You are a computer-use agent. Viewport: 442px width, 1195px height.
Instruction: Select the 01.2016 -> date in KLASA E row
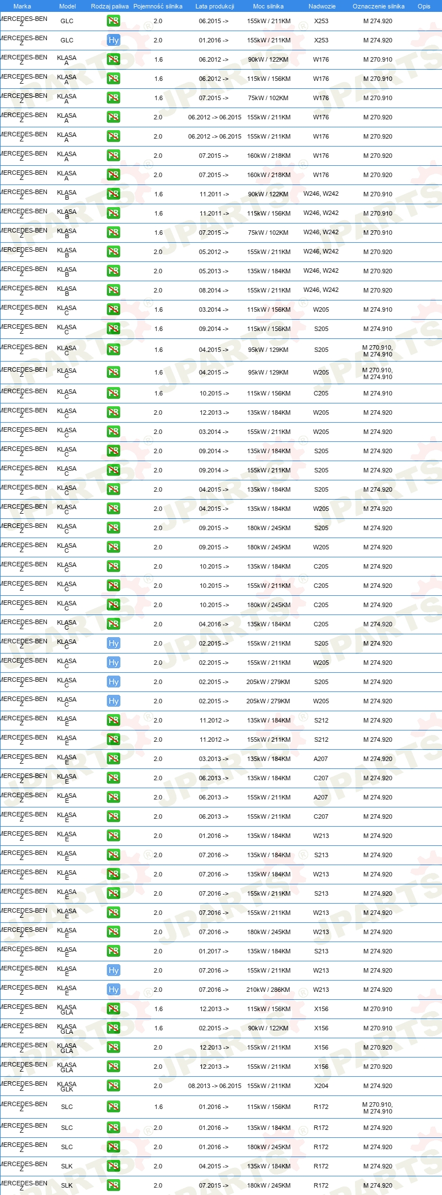click(x=214, y=836)
